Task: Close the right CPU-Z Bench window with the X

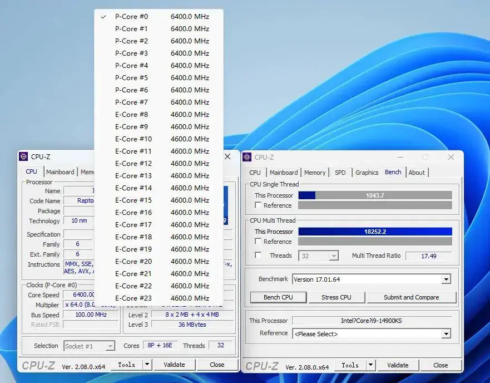Action: 451,157
